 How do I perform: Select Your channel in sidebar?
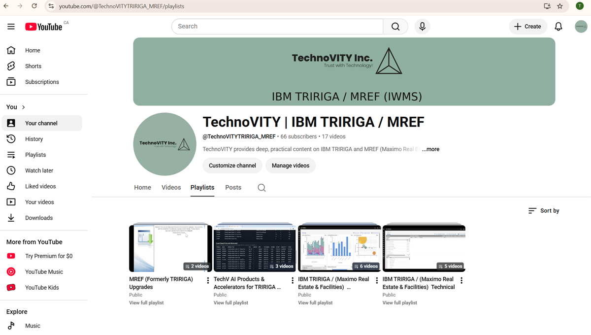coord(42,123)
